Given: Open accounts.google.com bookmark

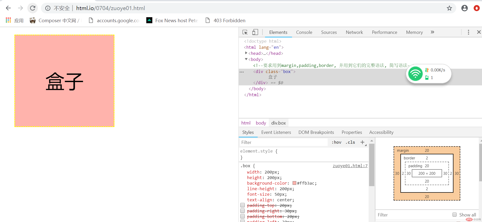Looking at the screenshot, I should click(x=114, y=20).
